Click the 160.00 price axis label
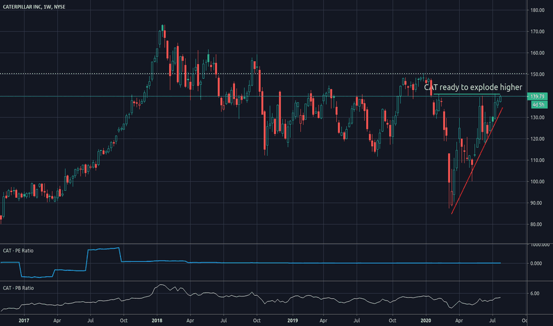This screenshot has height=326, width=553. pos(538,53)
